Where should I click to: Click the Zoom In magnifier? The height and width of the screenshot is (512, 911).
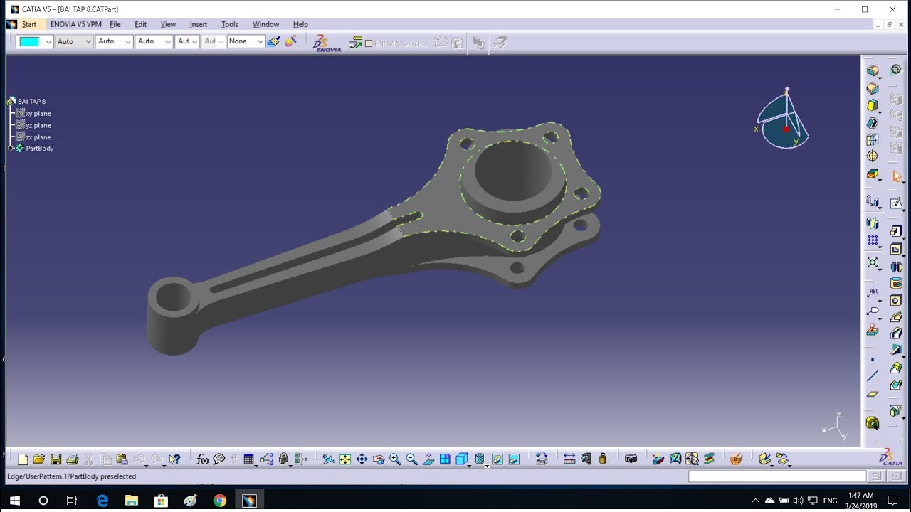click(x=395, y=459)
